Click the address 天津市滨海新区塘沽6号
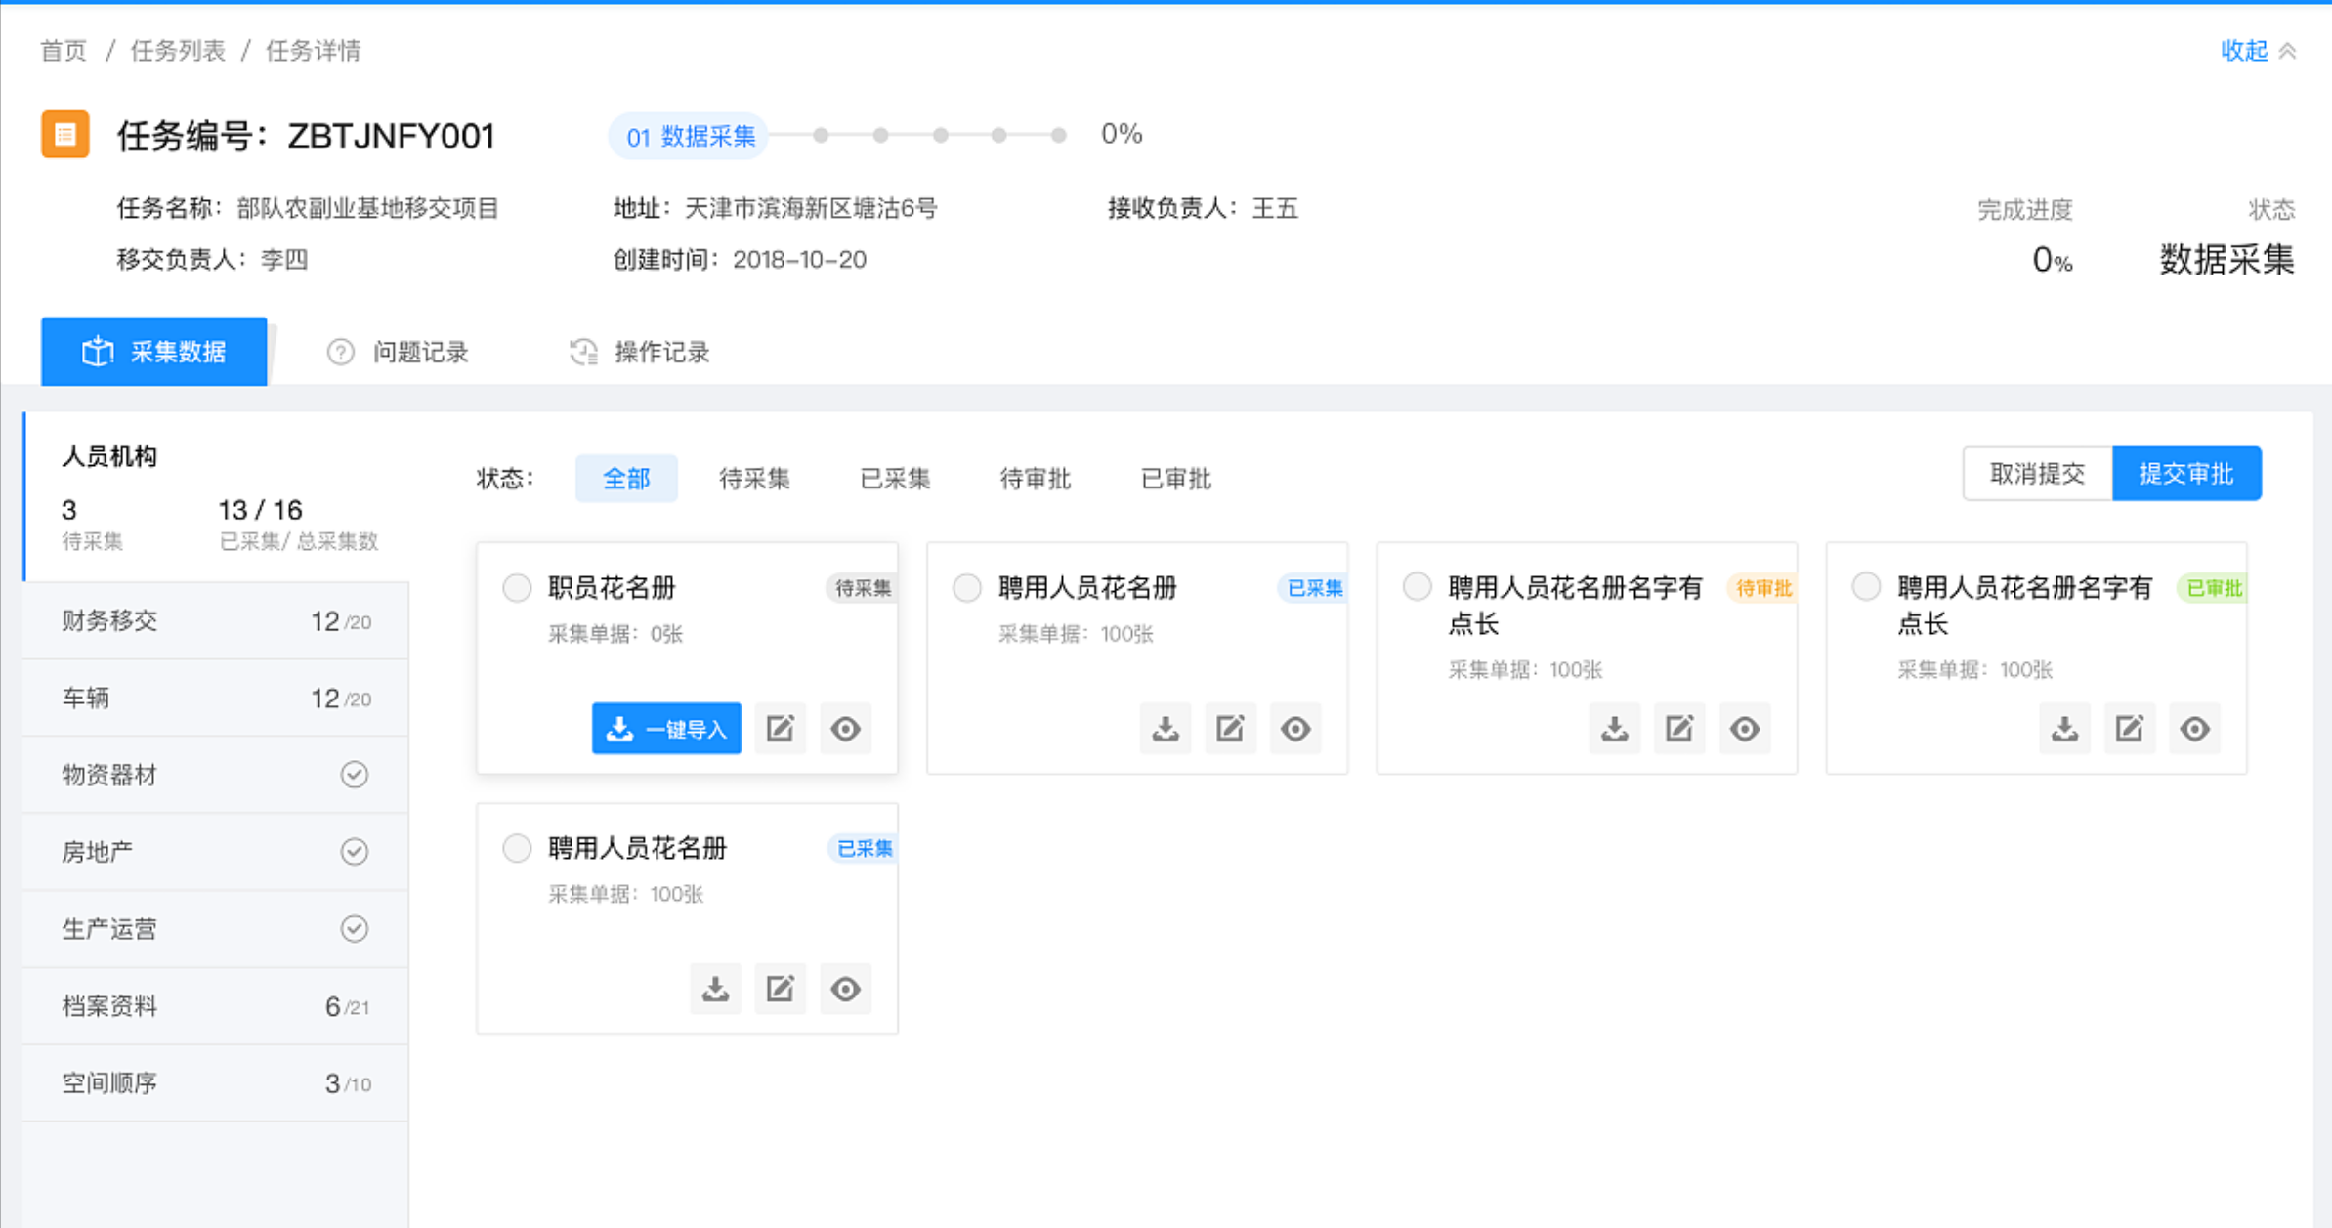Screen dimensions: 2332x1228 point(811,208)
